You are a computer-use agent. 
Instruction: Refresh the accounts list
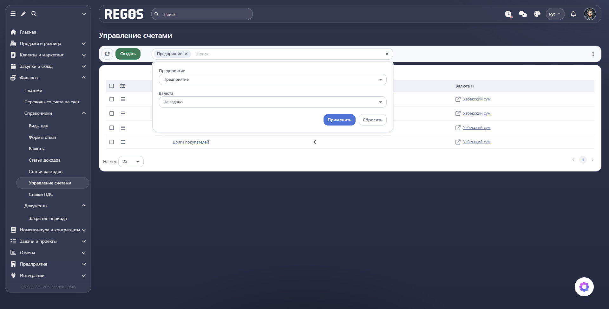[x=107, y=54]
